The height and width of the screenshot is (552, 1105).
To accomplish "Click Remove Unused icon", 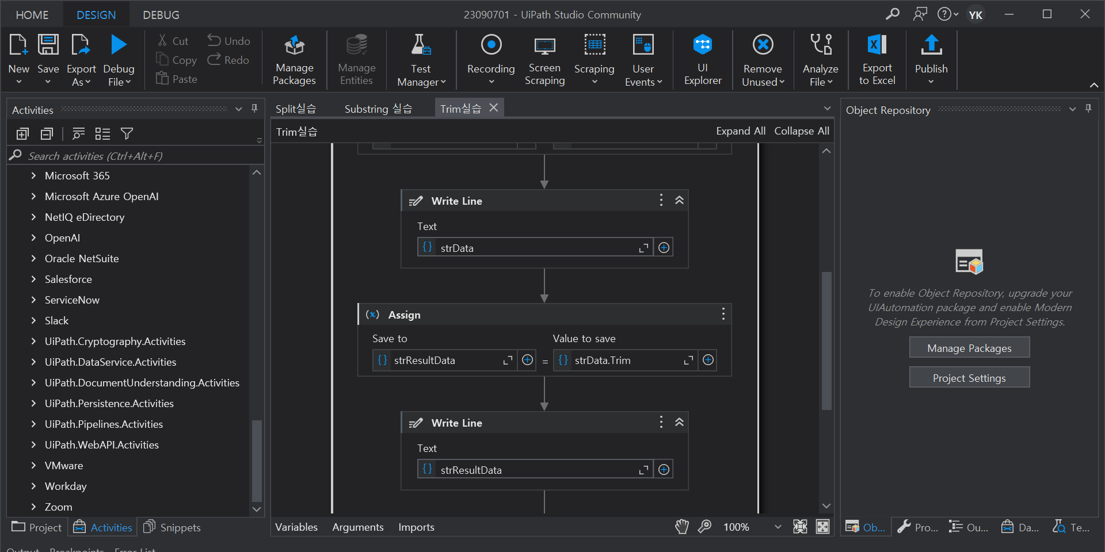I will pyautogui.click(x=763, y=45).
